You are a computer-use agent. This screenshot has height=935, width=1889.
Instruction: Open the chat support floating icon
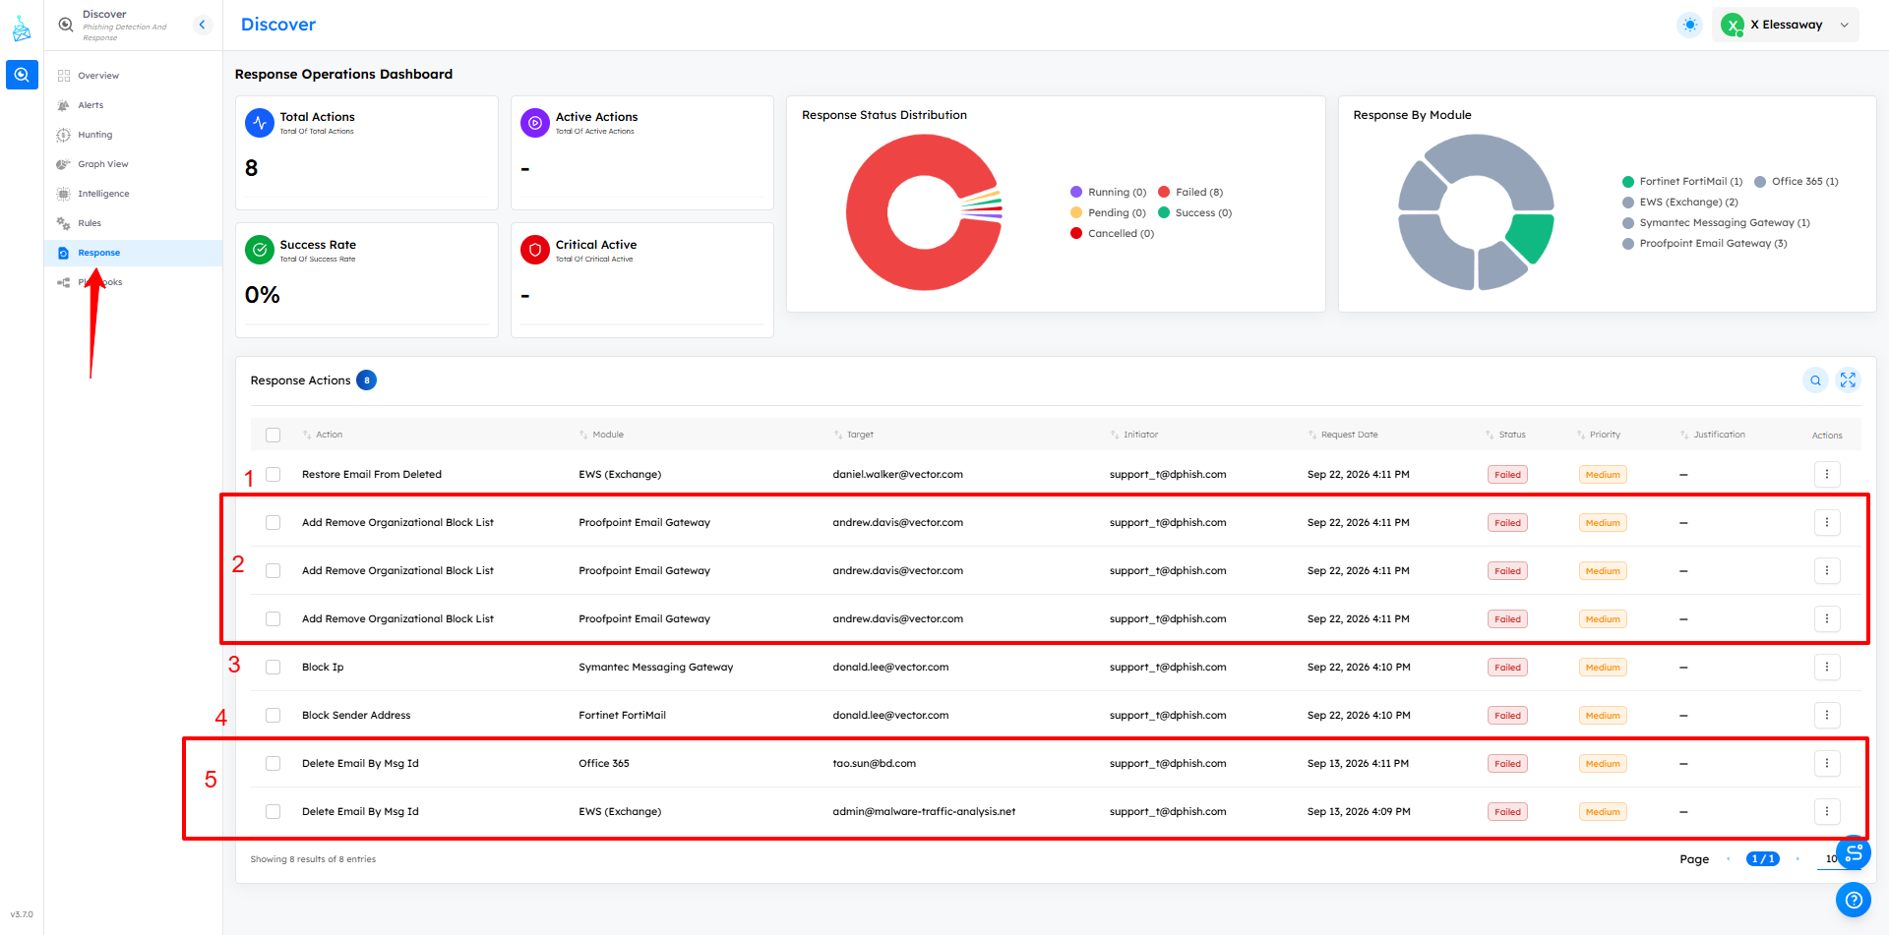click(x=1854, y=852)
